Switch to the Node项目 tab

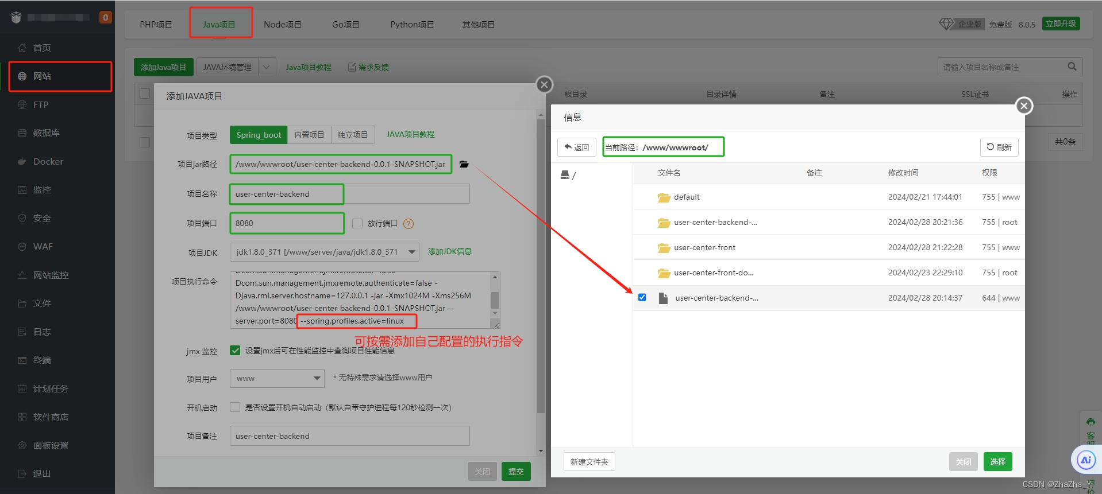282,25
